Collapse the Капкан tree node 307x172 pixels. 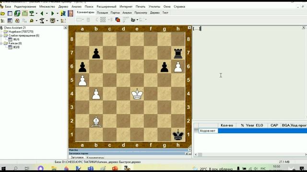click(x=1, y=43)
